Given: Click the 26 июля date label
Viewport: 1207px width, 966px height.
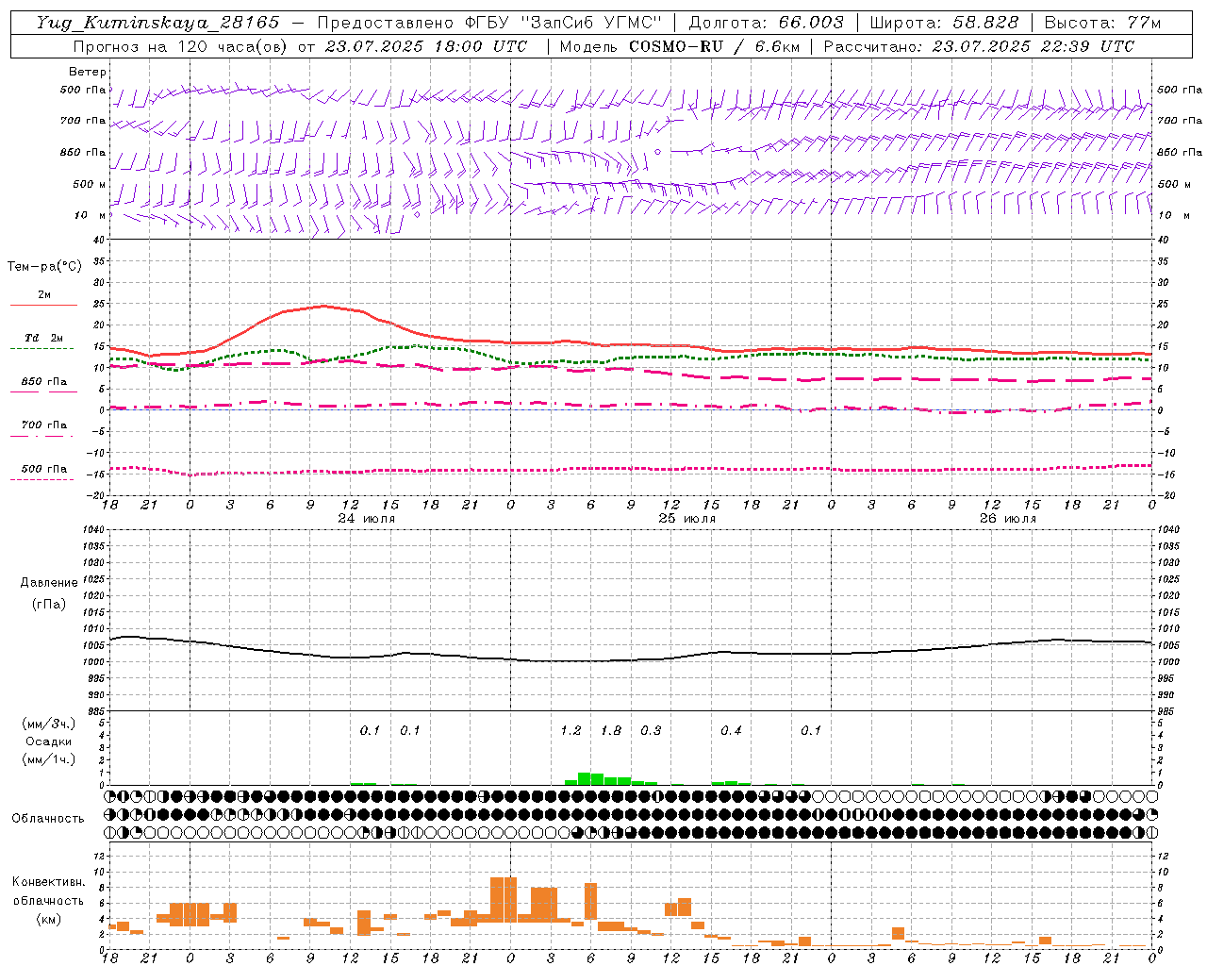Looking at the screenshot, I should point(1007,519).
